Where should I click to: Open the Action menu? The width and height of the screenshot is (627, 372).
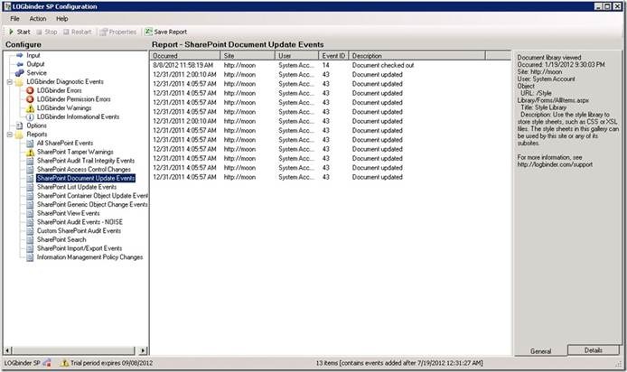(37, 18)
